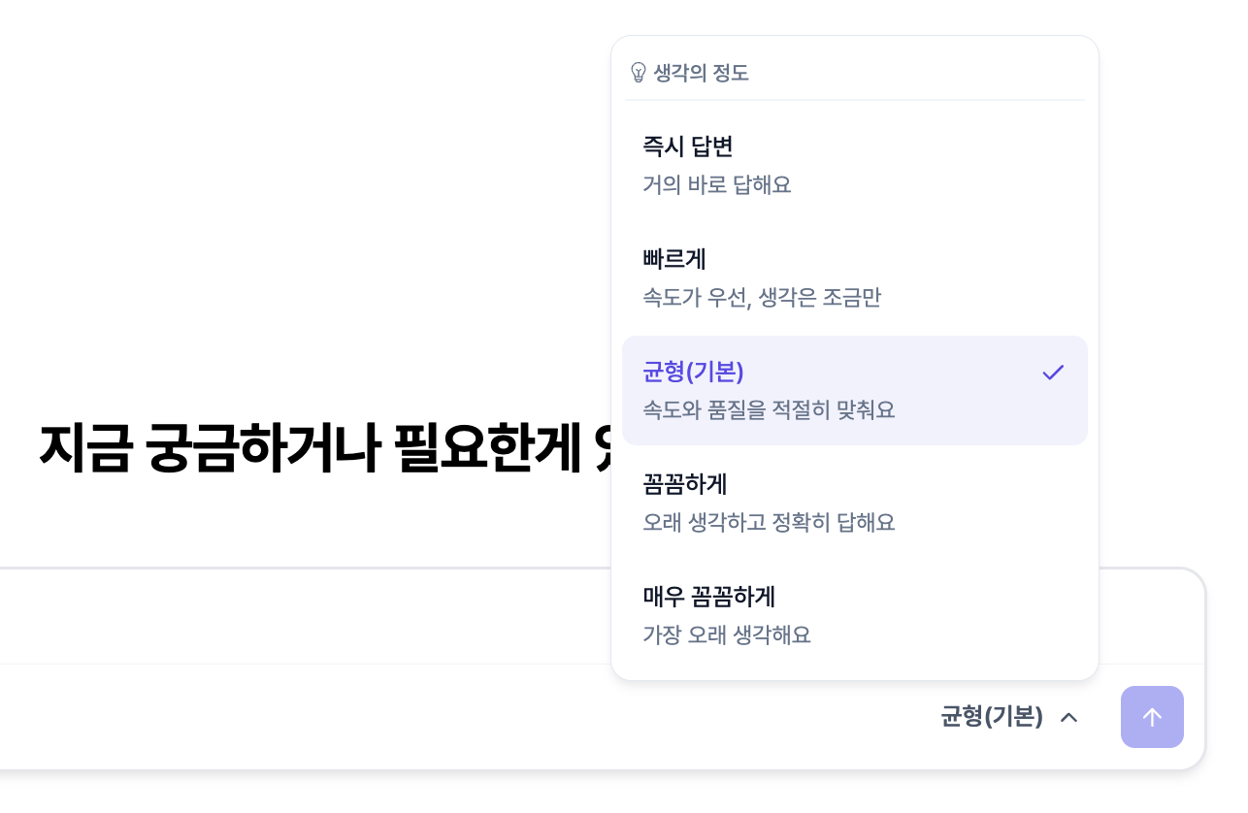Click the checkmark icon on 균형(기본) row
Image resolution: width=1248 pixels, height=813 pixels.
click(1053, 373)
